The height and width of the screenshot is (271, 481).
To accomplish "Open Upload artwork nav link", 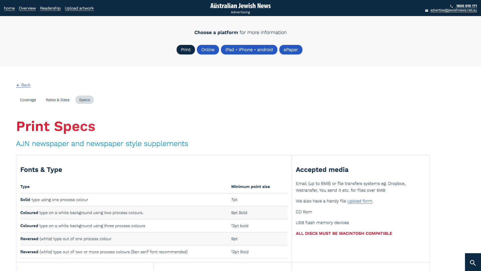I will (x=79, y=8).
